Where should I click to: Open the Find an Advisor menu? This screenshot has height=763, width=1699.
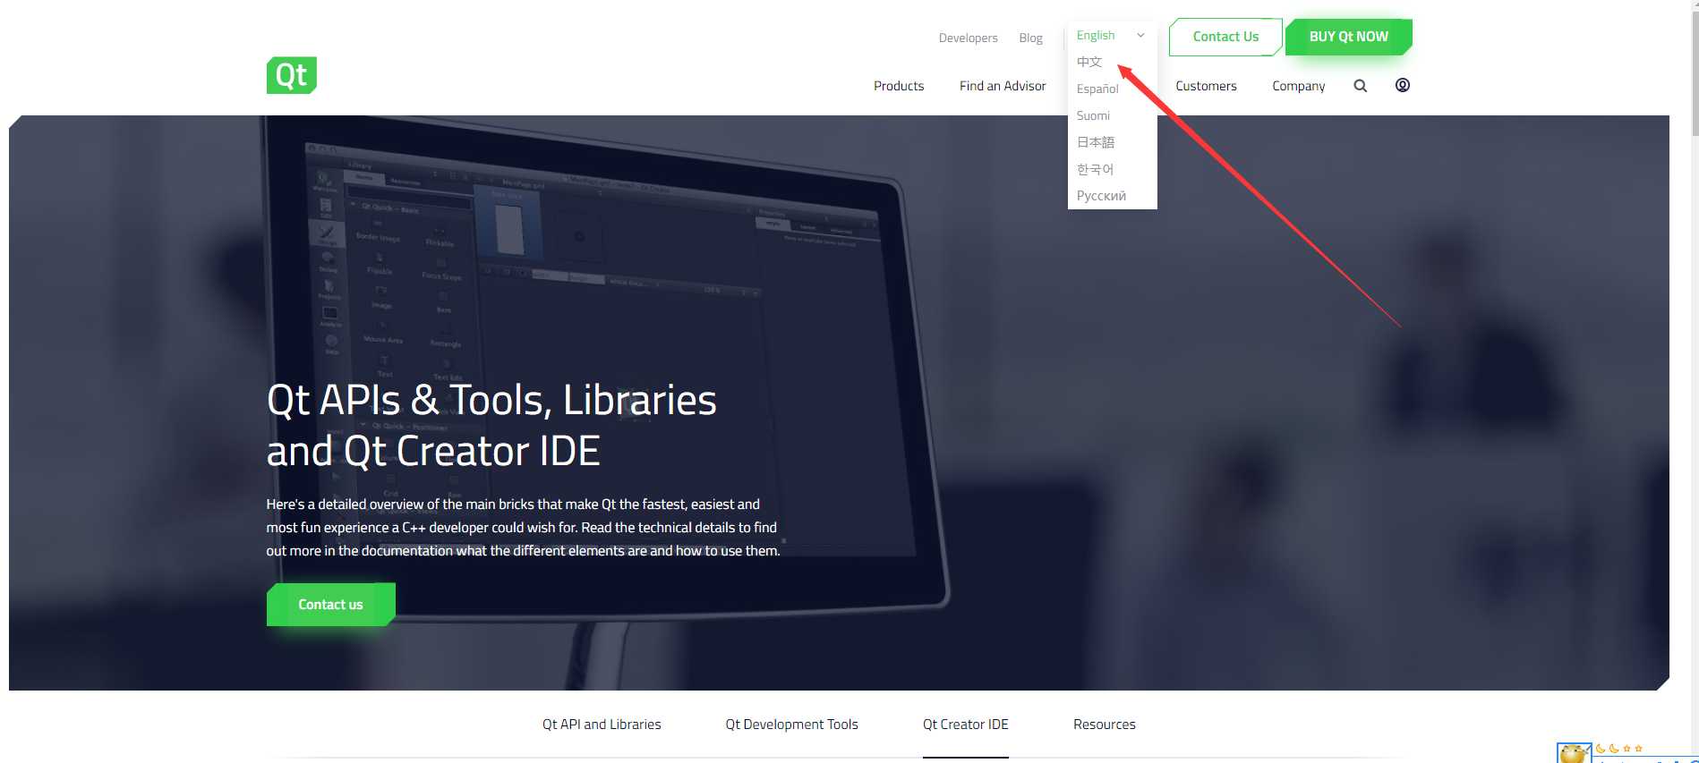pos(1003,86)
